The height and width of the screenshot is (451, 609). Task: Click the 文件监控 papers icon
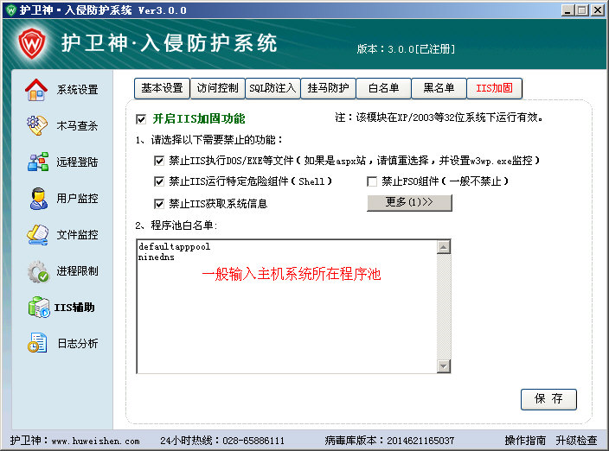coord(38,235)
